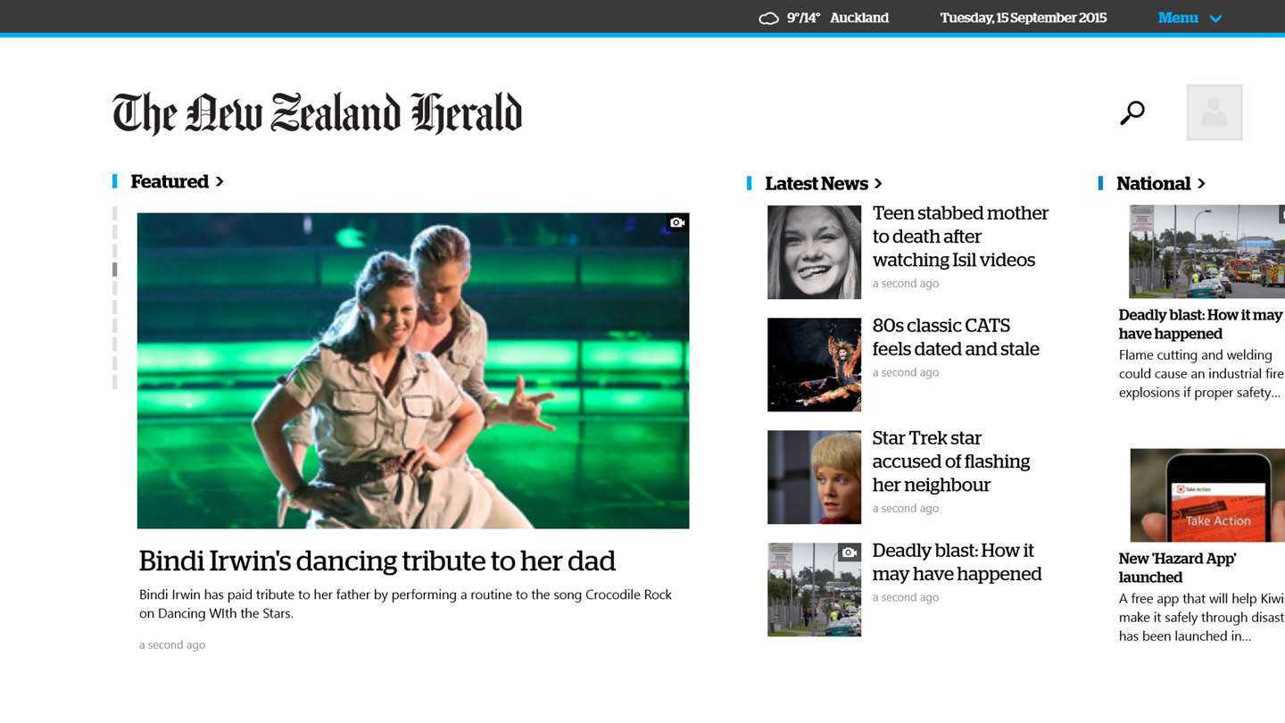This screenshot has width=1285, height=723.
Task: Click camera icon on Bindi Irwin photo
Action: tap(677, 222)
